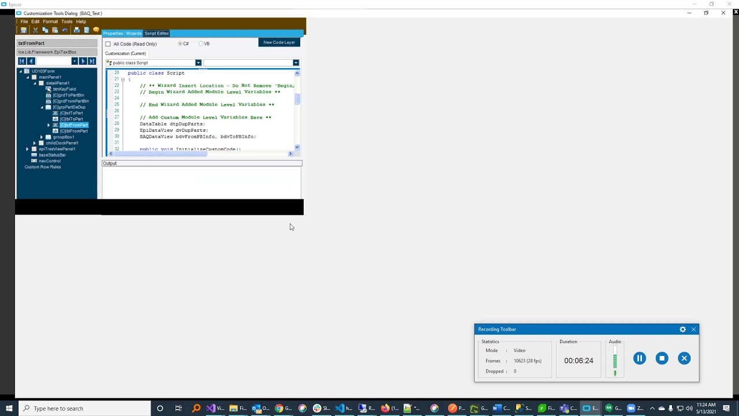Select the VB radio option

coord(201,44)
